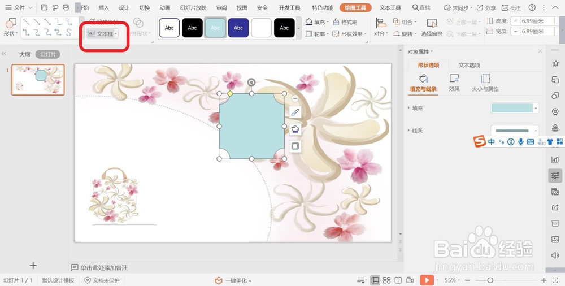Select the 形状选项 tab in properties
Image resolution: width=565 pixels, height=286 pixels.
(x=428, y=65)
